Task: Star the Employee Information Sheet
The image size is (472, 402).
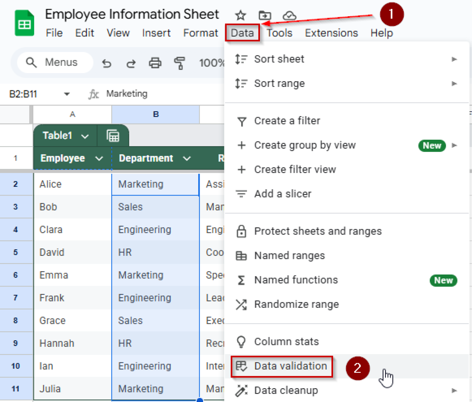Action: (x=241, y=15)
